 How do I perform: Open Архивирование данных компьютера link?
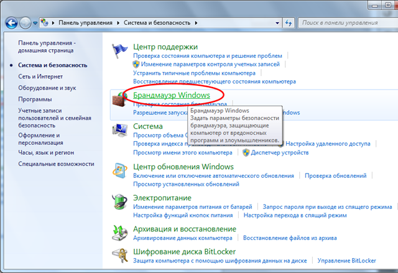click(x=183, y=238)
